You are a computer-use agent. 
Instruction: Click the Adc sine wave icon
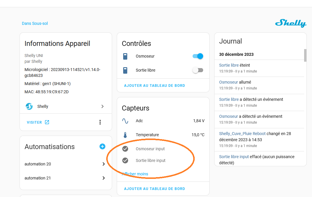coord(125,121)
